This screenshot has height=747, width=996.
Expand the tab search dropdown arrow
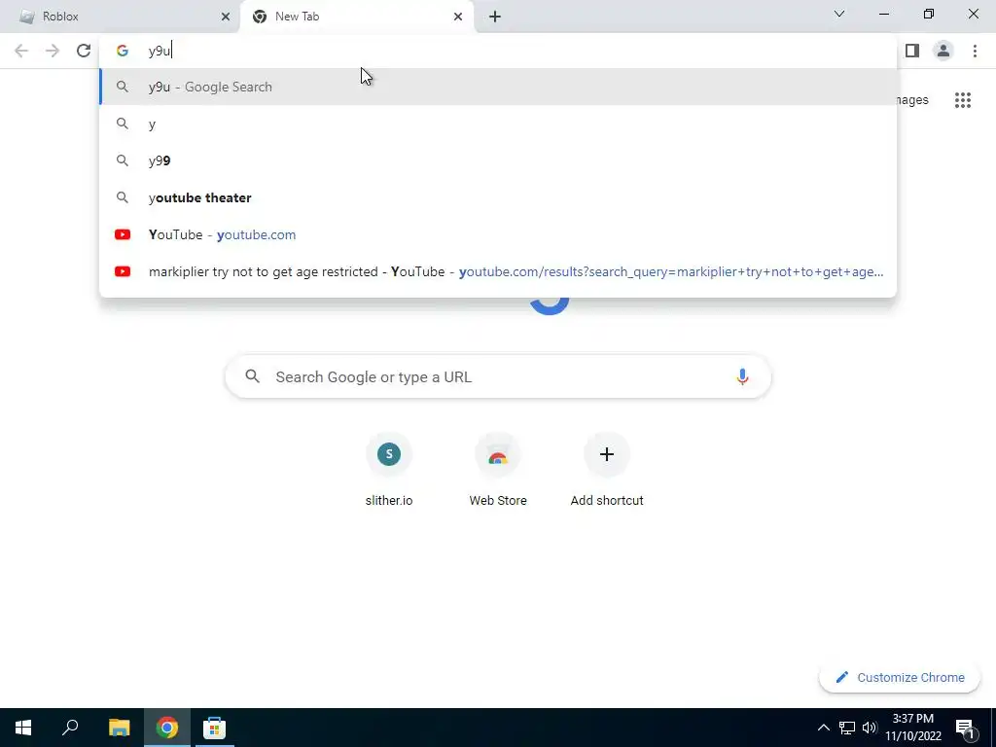839,14
